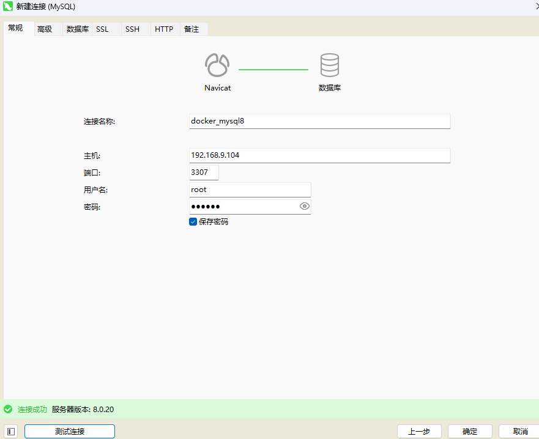
Task: Click the 上一步 button
Action: [419, 431]
